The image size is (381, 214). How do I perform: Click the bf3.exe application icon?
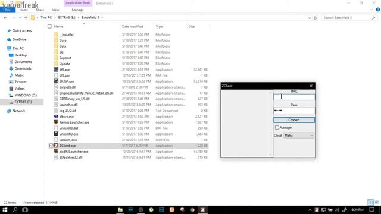click(56, 70)
